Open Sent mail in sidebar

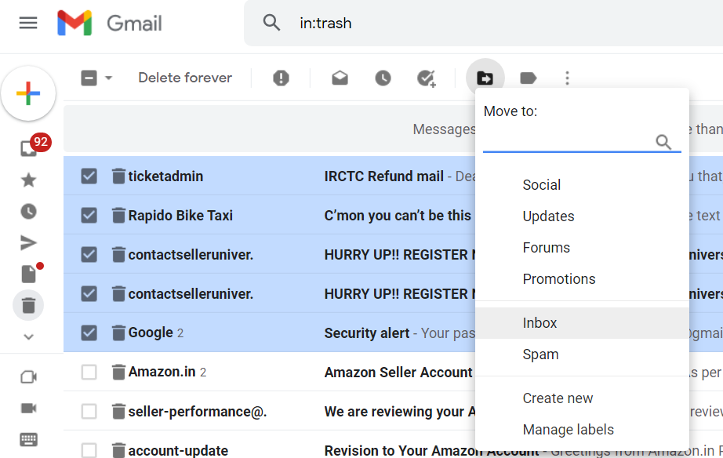(x=28, y=243)
